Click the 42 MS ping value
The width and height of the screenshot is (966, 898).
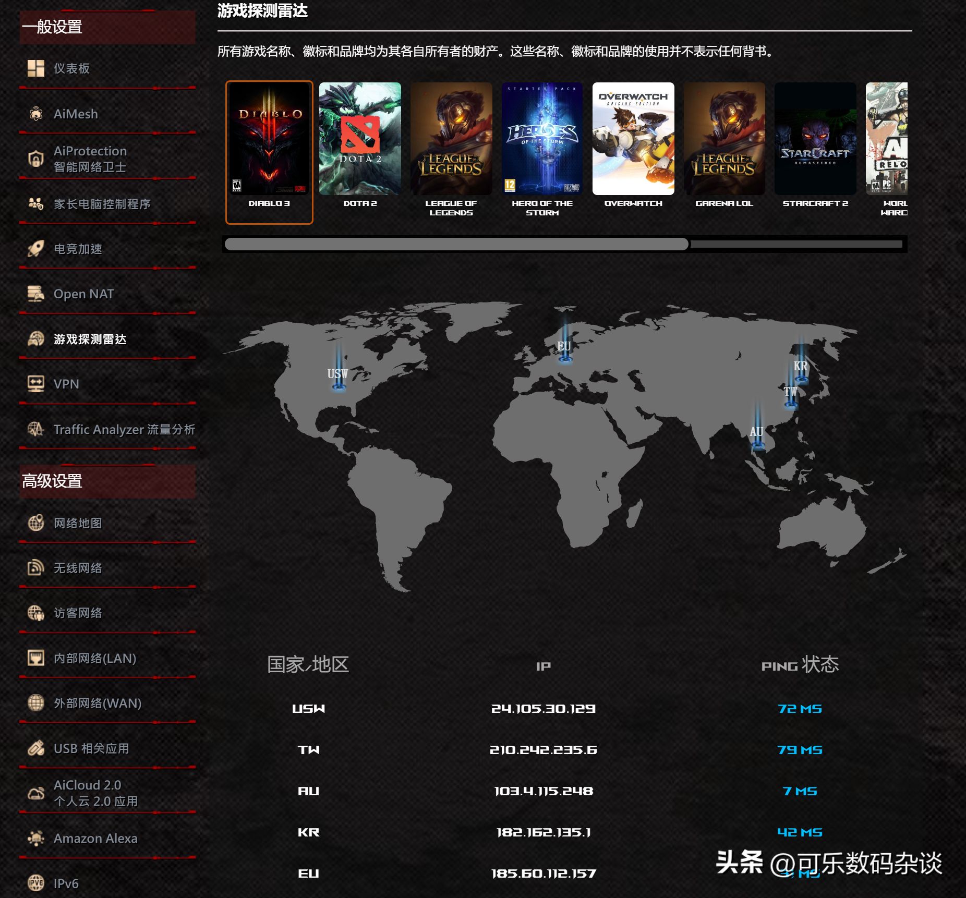click(x=800, y=832)
